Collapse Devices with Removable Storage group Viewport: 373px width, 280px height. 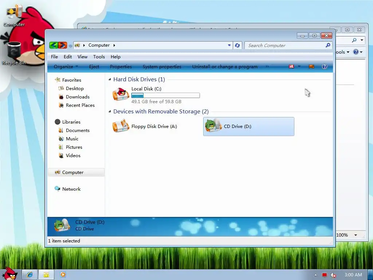coord(110,112)
